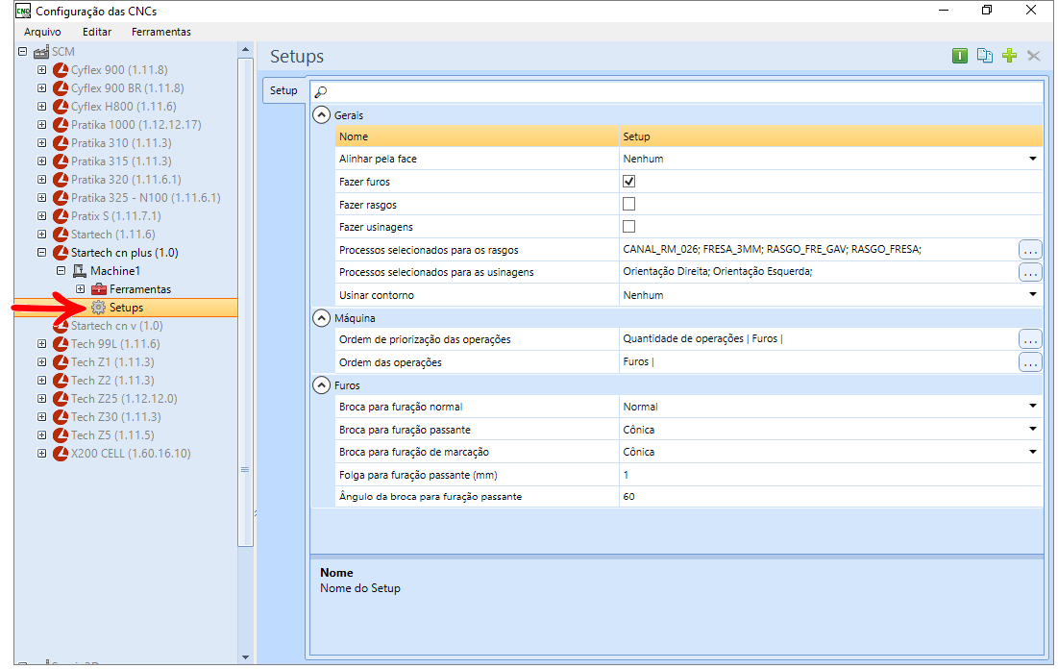
Task: Select Tech 99L (1.11.6) tree item
Action: pyautogui.click(x=115, y=343)
